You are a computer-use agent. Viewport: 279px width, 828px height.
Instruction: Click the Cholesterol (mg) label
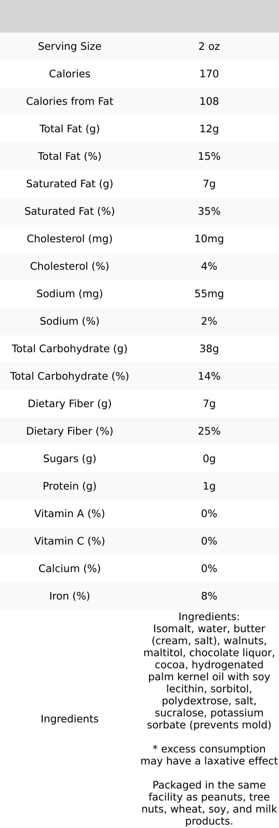70,239
